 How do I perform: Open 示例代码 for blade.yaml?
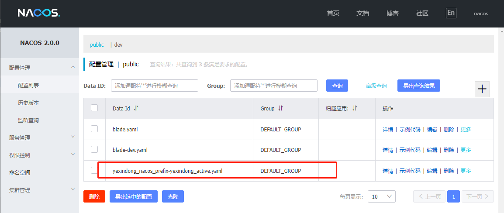[x=410, y=130]
